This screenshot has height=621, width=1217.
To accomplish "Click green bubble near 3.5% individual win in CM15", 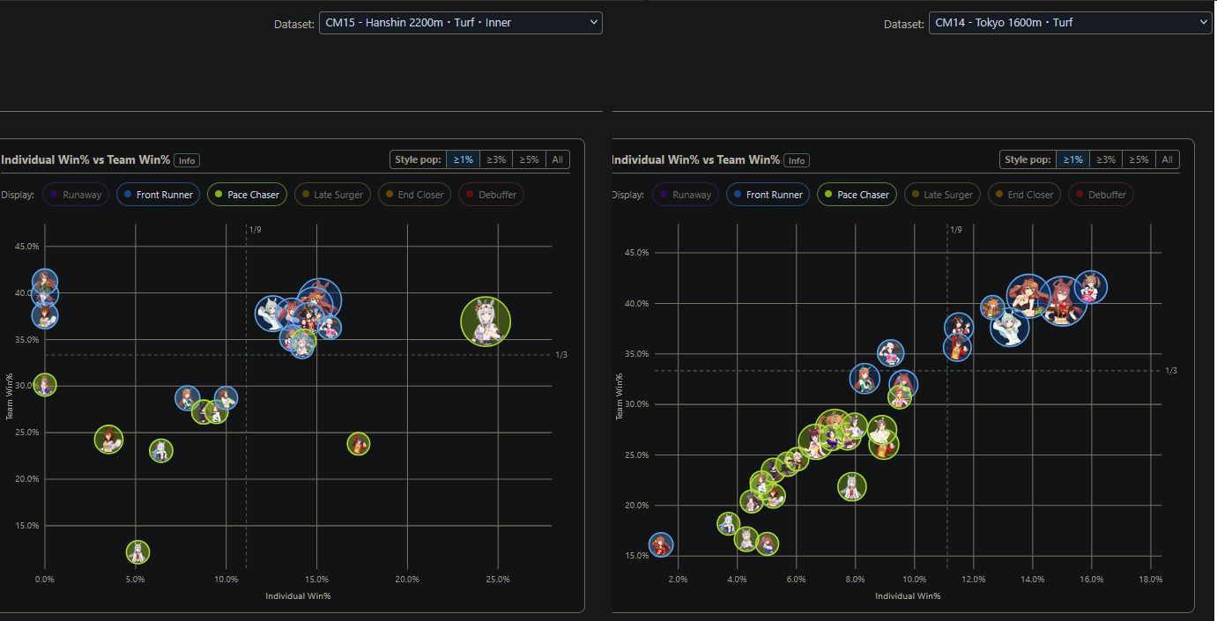I will (x=108, y=439).
